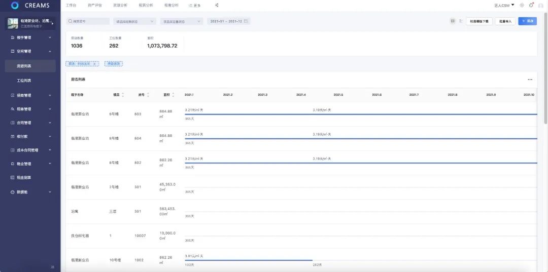
Task: Remove the first filter tag via its X
Action: point(95,64)
